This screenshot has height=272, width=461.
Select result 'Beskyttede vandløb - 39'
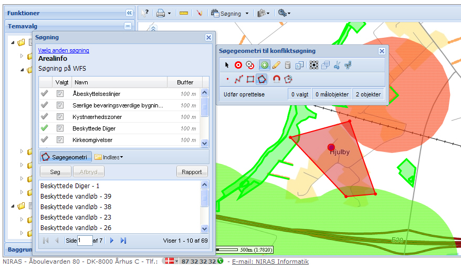pyautogui.click(x=76, y=197)
